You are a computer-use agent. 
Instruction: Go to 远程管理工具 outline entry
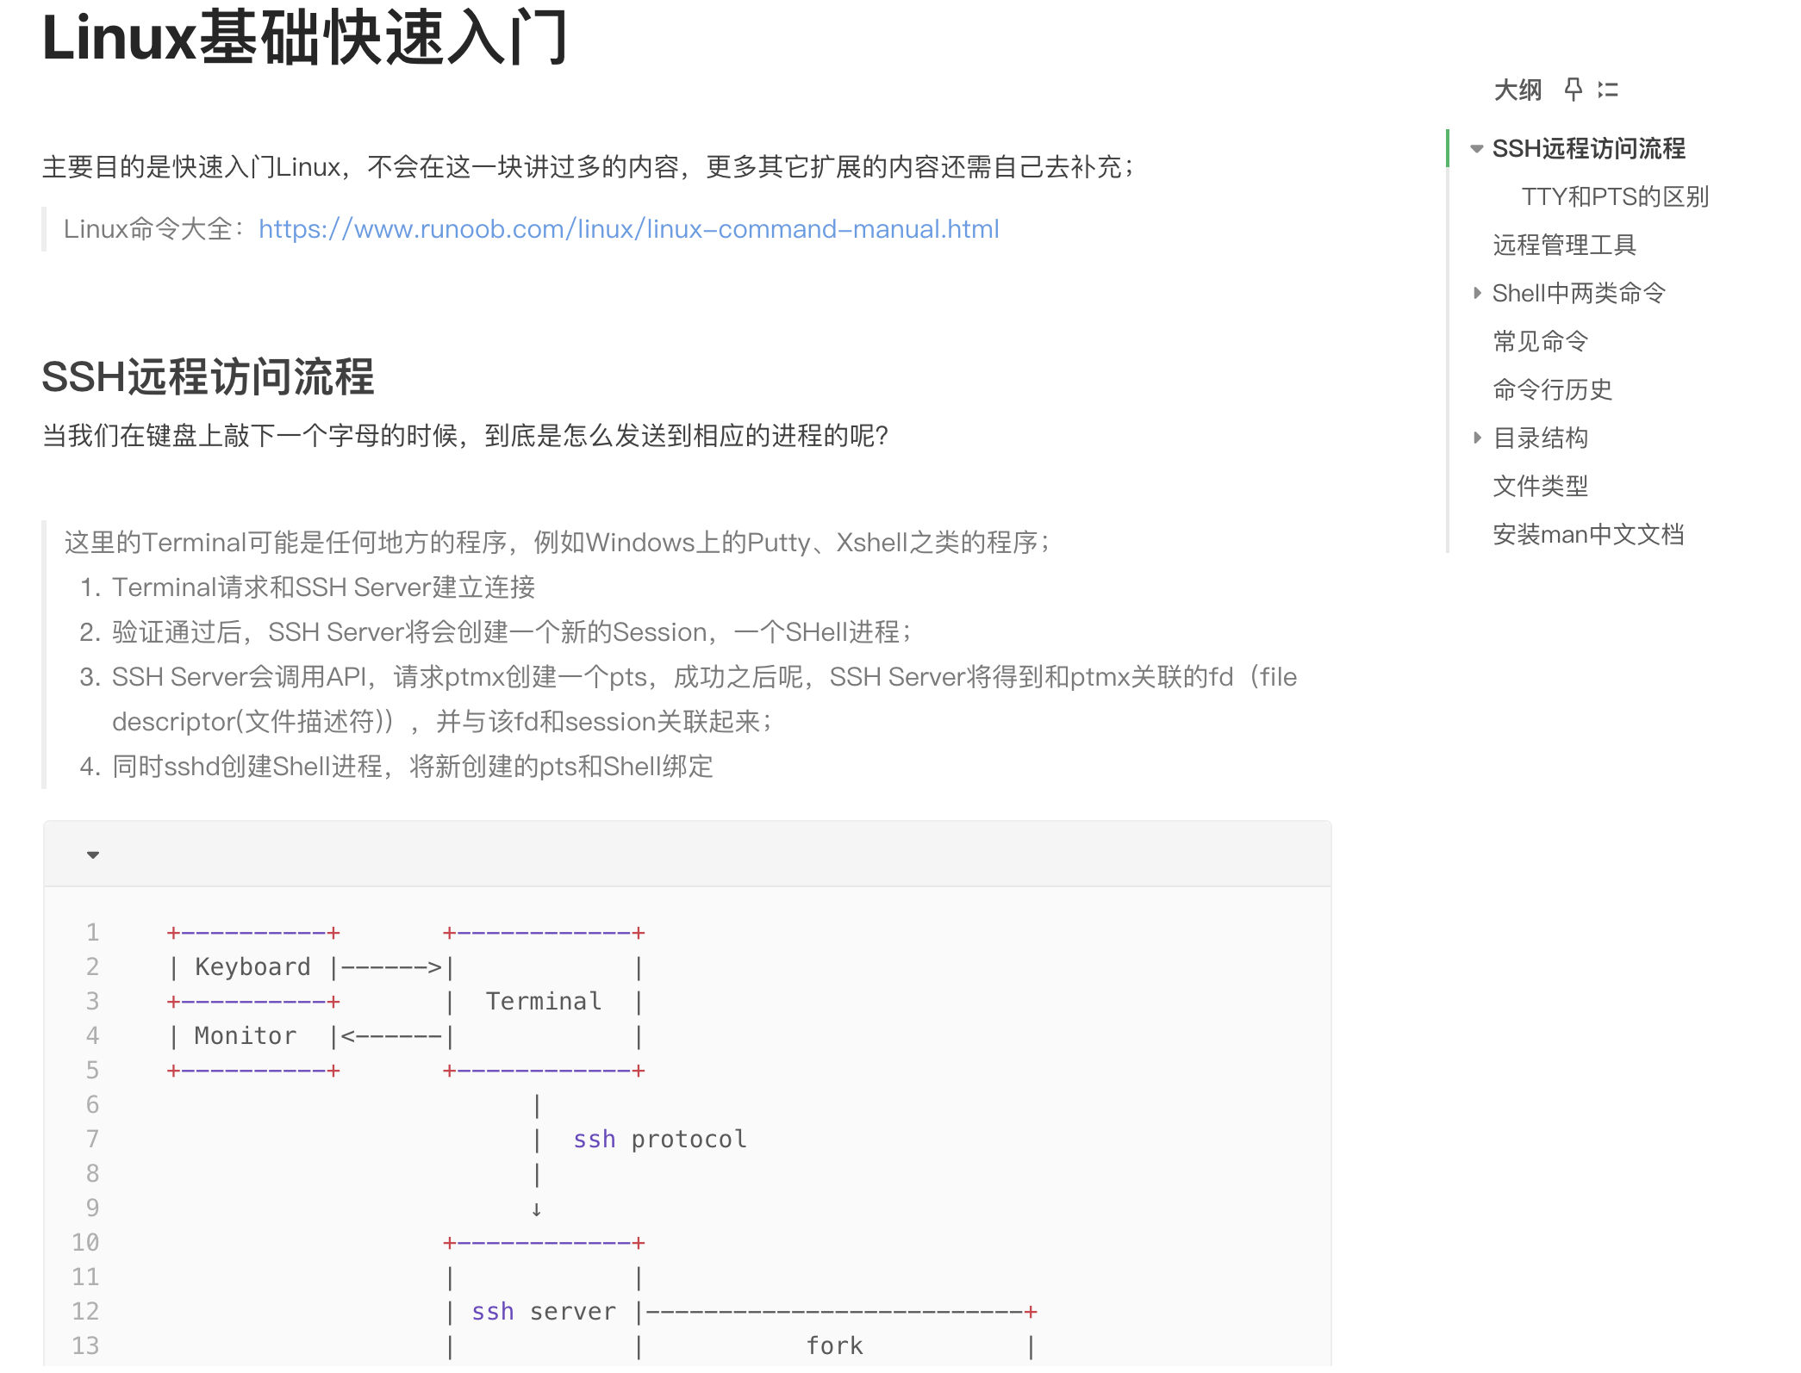click(x=1563, y=245)
